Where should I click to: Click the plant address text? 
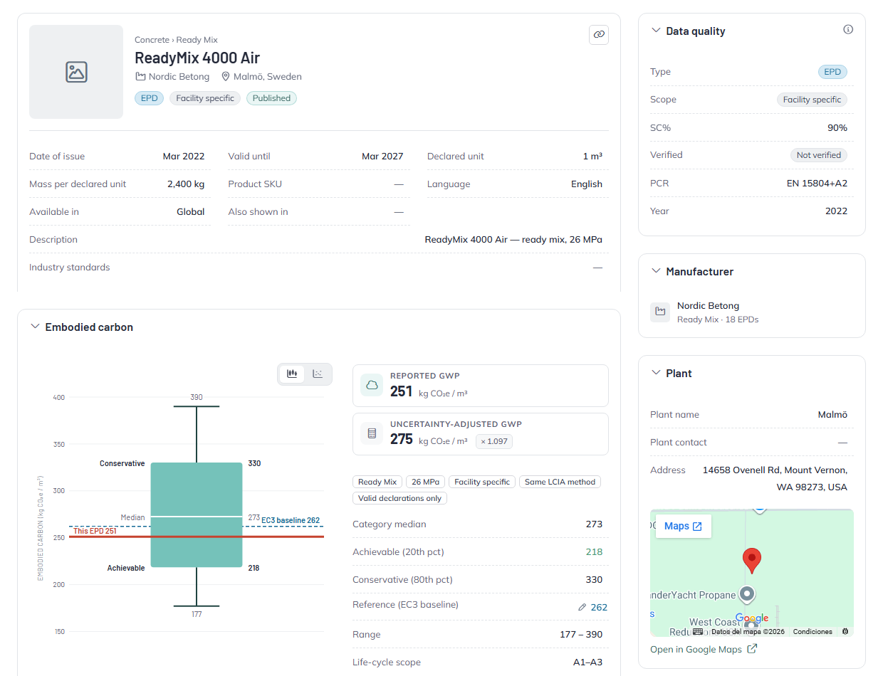pos(775,479)
